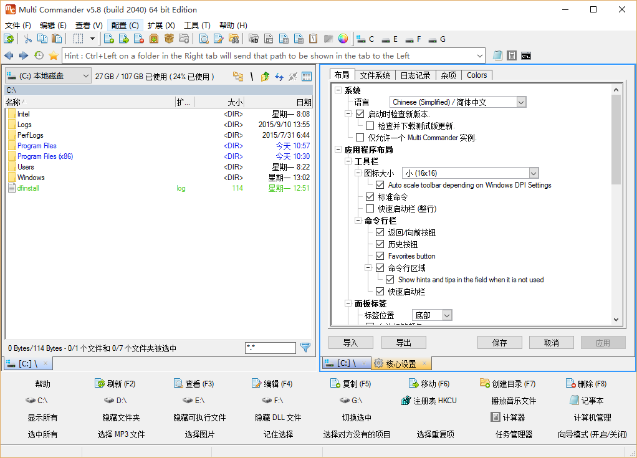This screenshot has width=637, height=458.
Task: Click the 保存 button
Action: pos(499,343)
